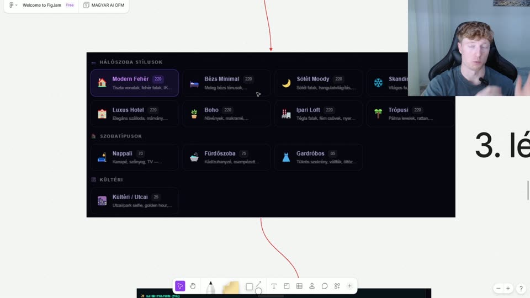Click the dress icon on Gardróbos
530x298 pixels.
(286, 157)
